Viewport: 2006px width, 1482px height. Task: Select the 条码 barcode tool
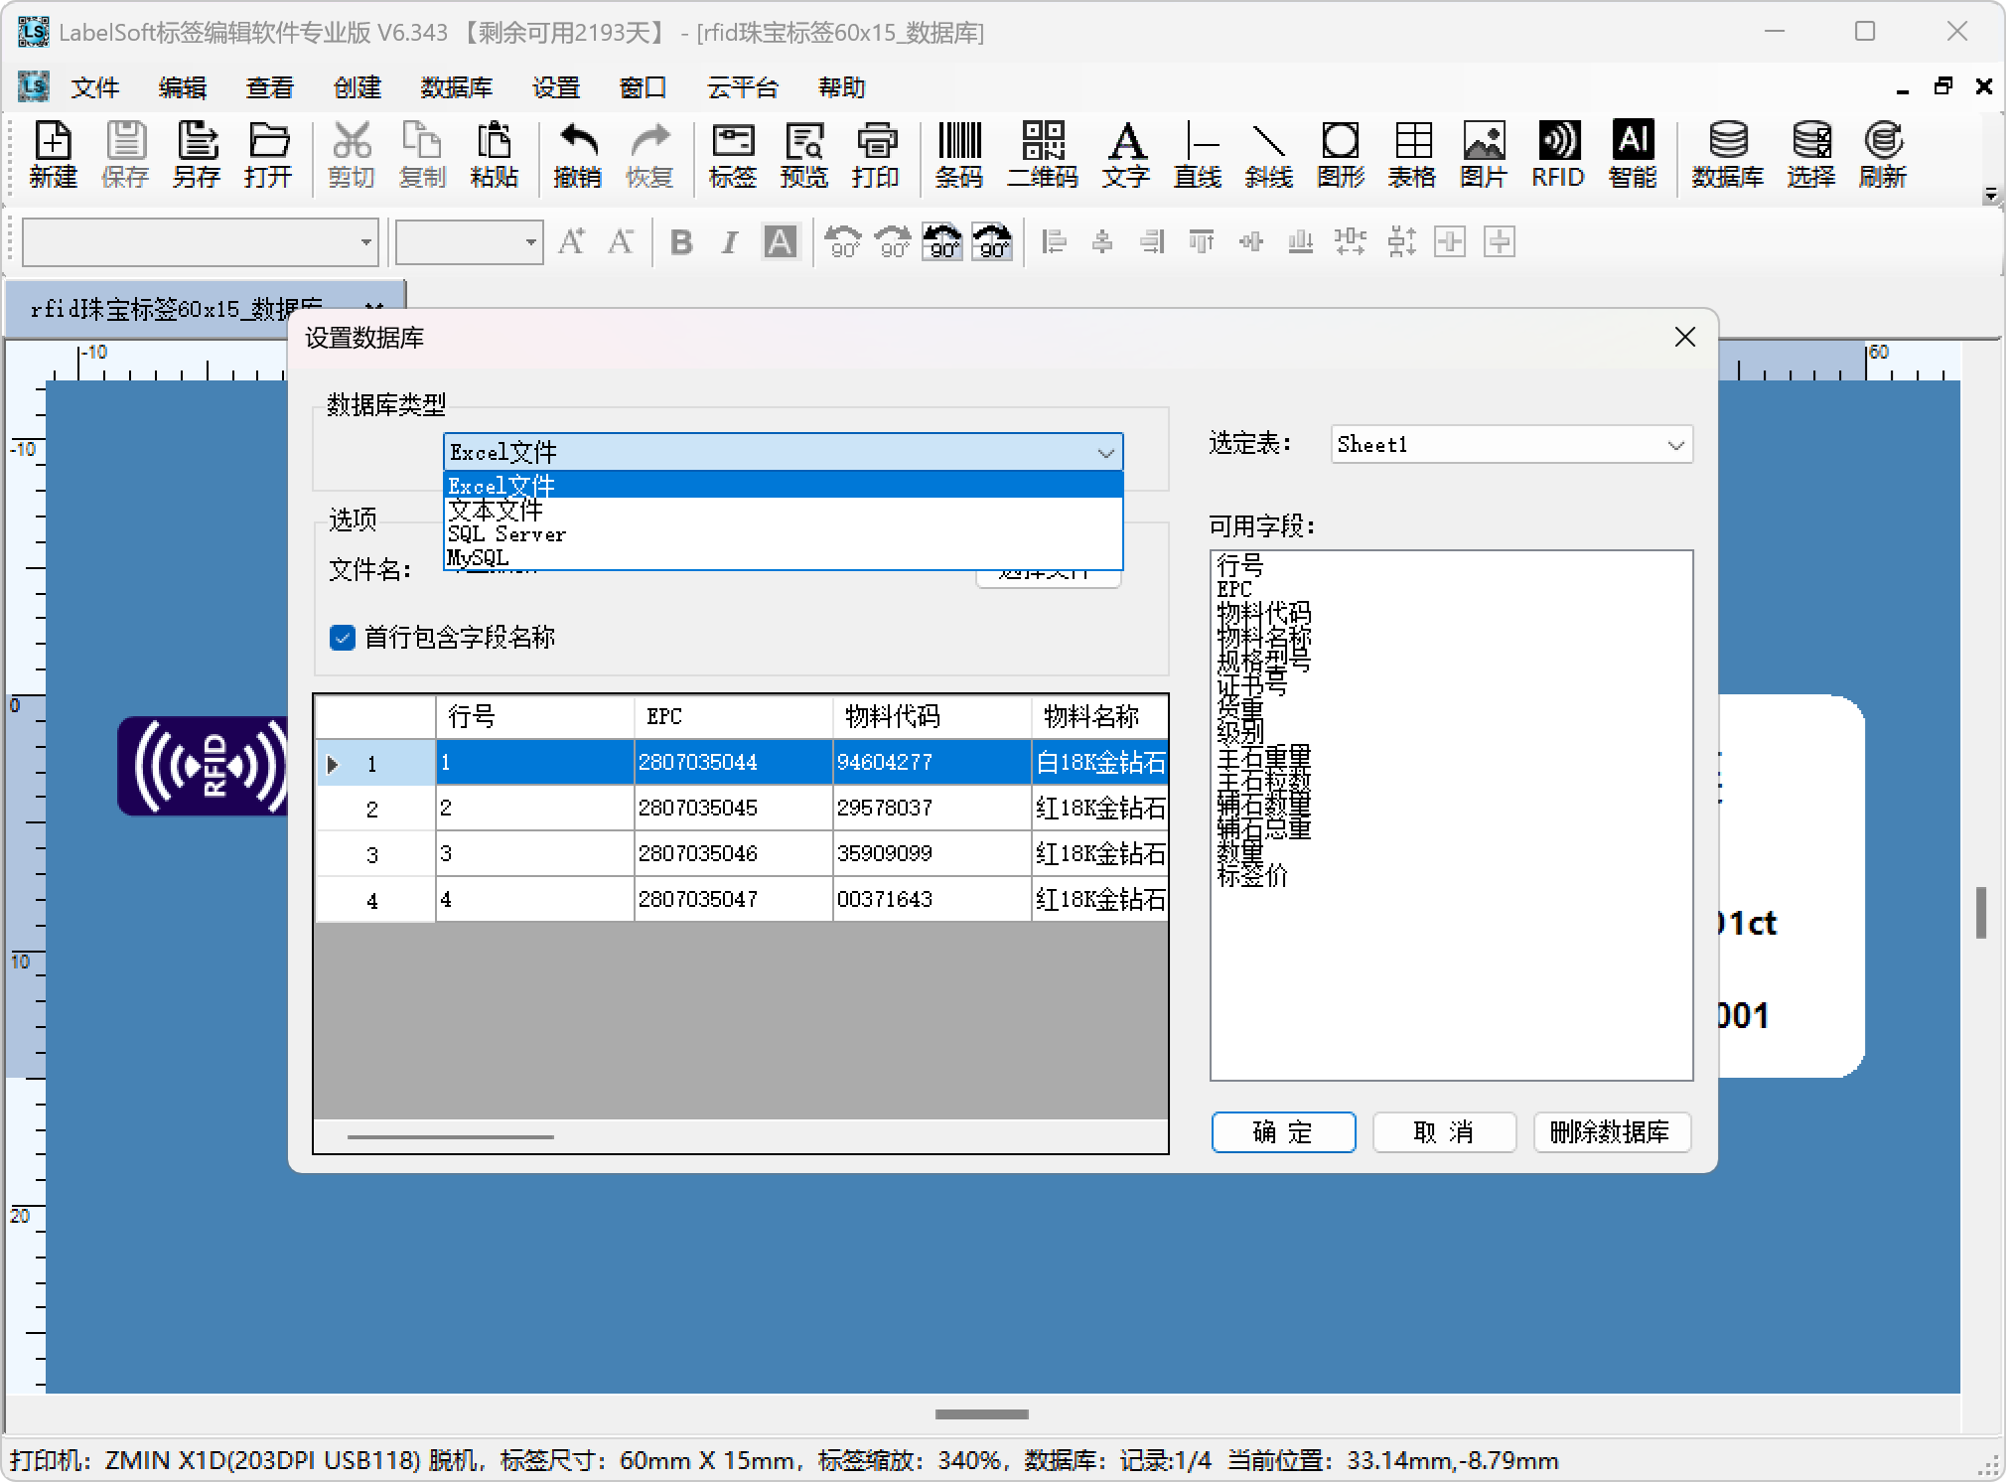coord(959,154)
